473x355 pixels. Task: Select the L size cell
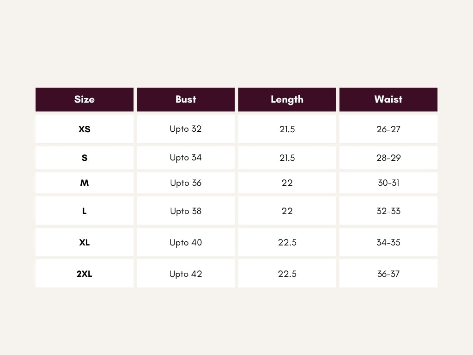coord(85,211)
